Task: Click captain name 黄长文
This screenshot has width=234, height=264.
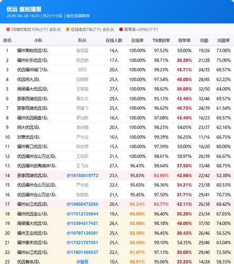Action: (x=82, y=99)
